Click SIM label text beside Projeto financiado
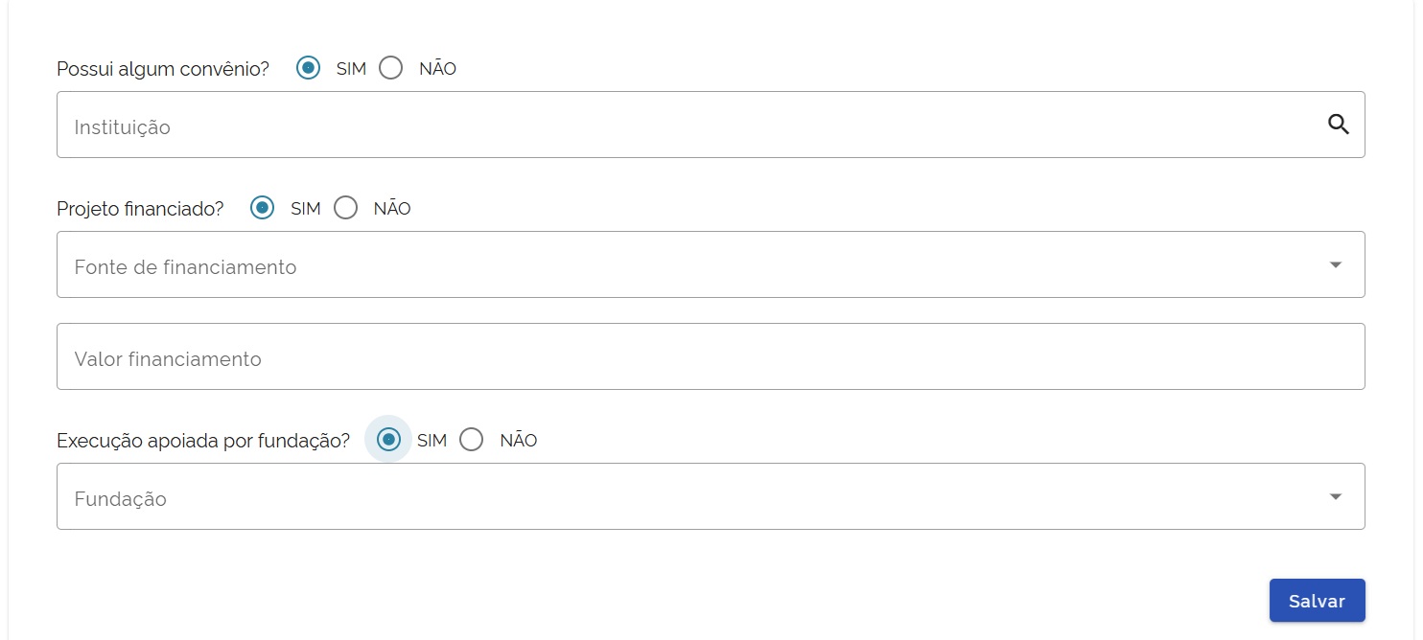The height and width of the screenshot is (640, 1423). tap(306, 209)
